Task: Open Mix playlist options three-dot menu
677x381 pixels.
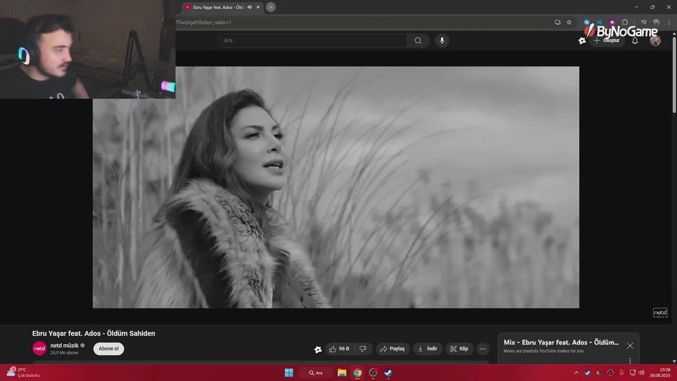Action: [x=630, y=361]
